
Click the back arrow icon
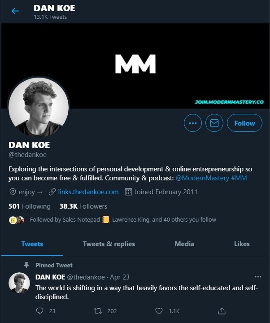click(15, 11)
